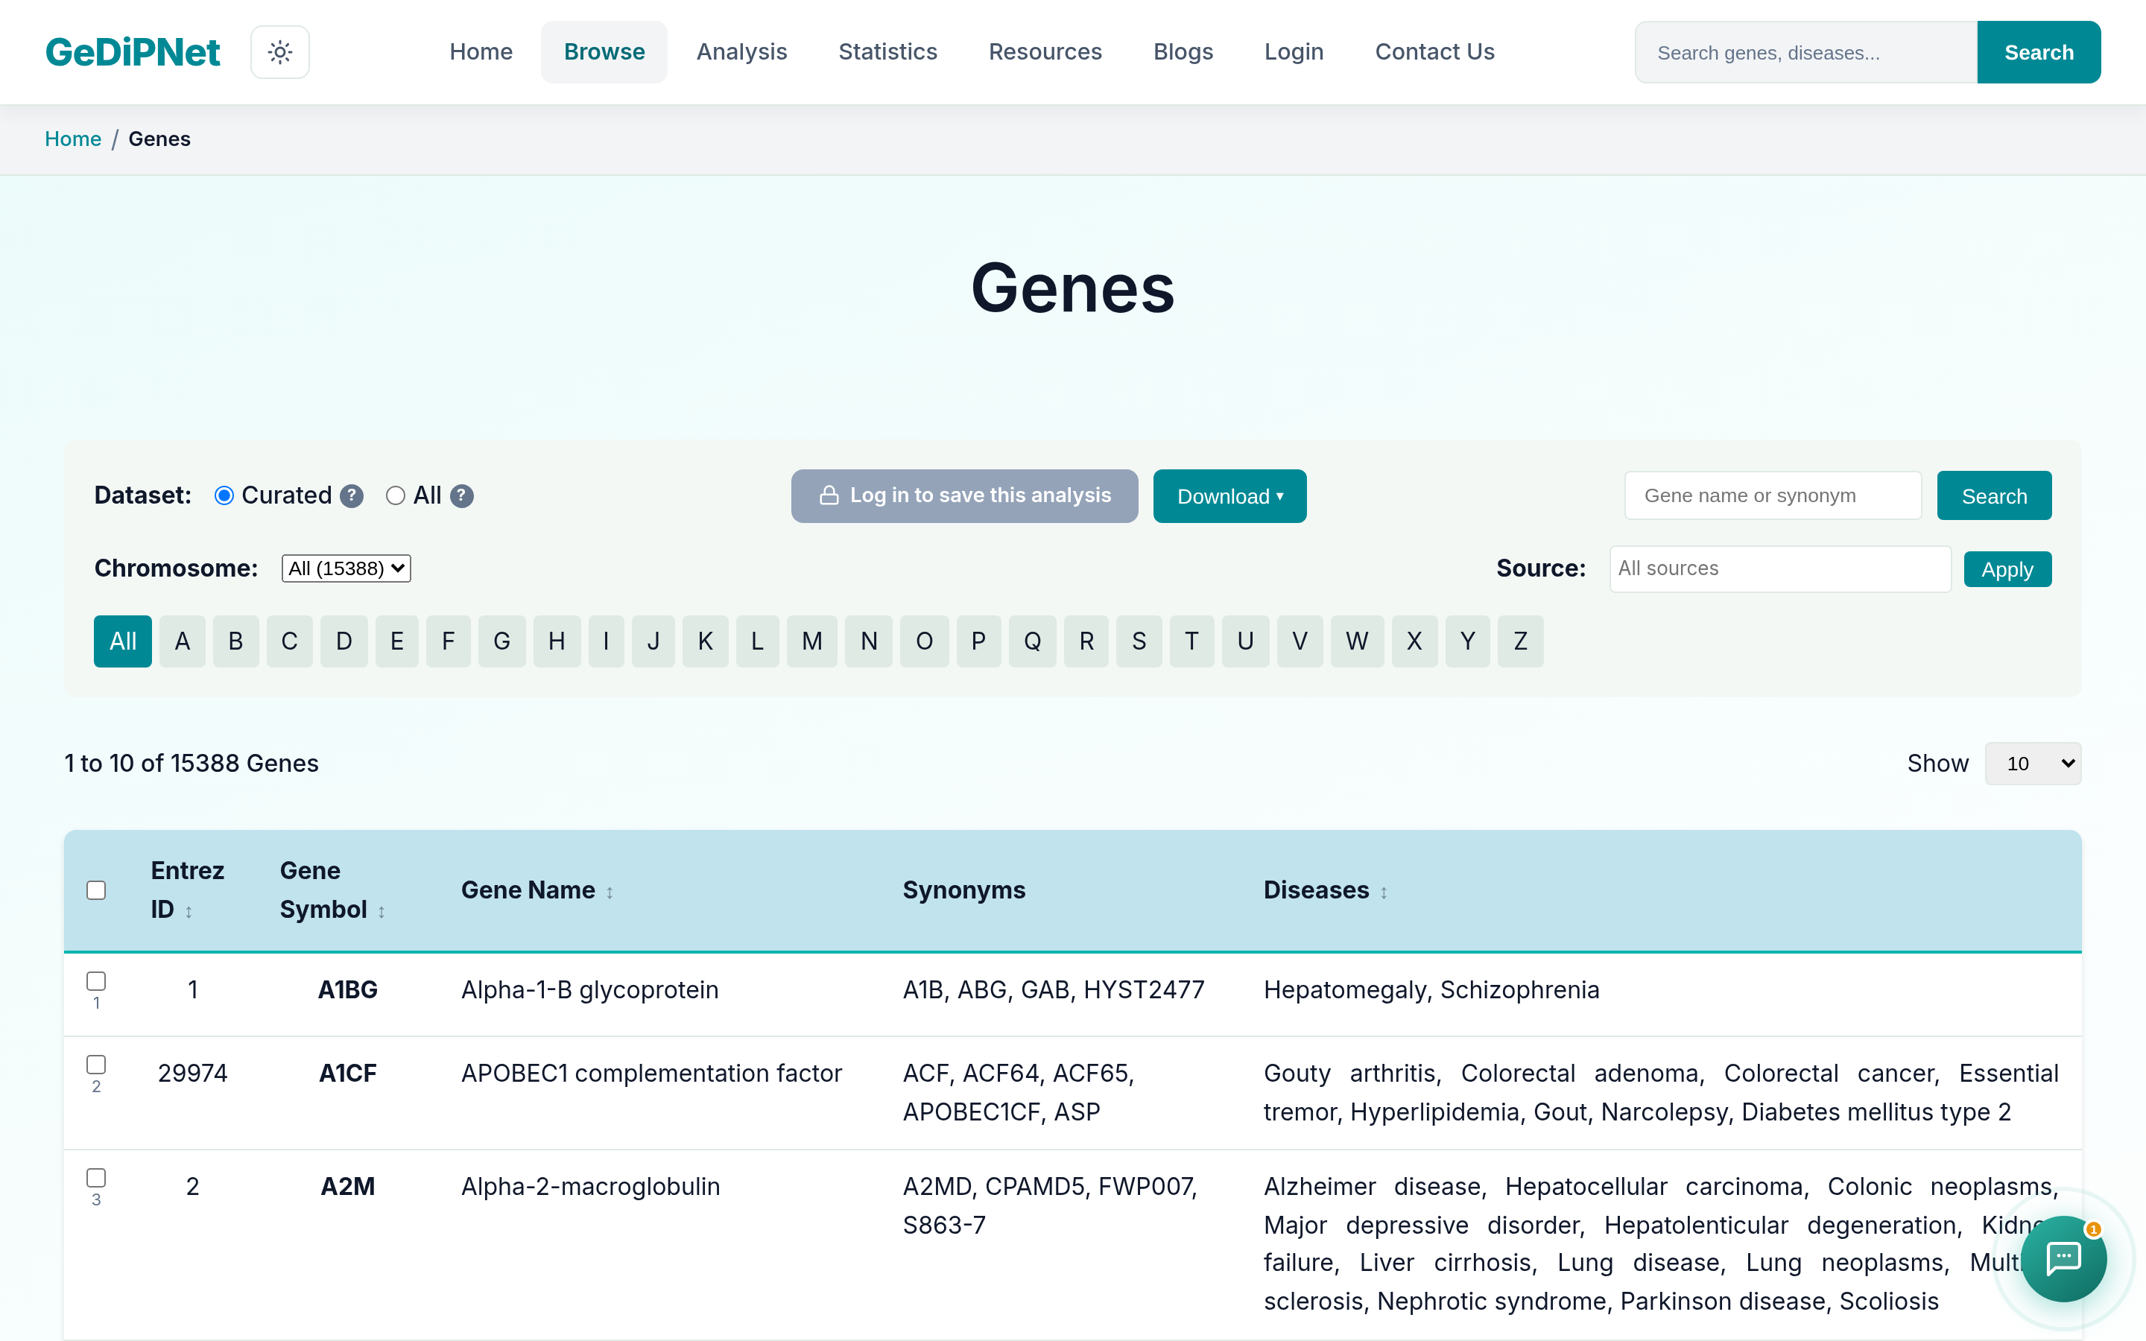2146x1341 pixels.
Task: Check the checkbox for the A2M row
Action: coord(97,1178)
